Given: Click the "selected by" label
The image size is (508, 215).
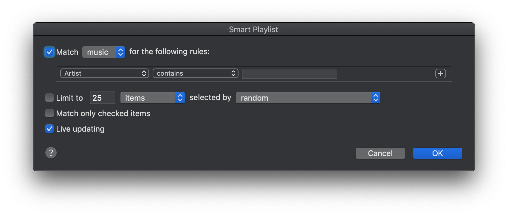Looking at the screenshot, I should pos(210,97).
